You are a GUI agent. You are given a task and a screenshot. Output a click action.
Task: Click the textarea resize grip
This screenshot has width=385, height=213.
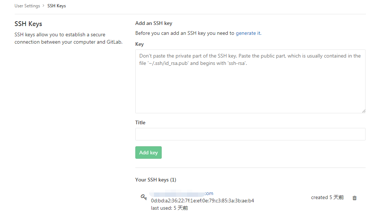[x=363, y=111]
